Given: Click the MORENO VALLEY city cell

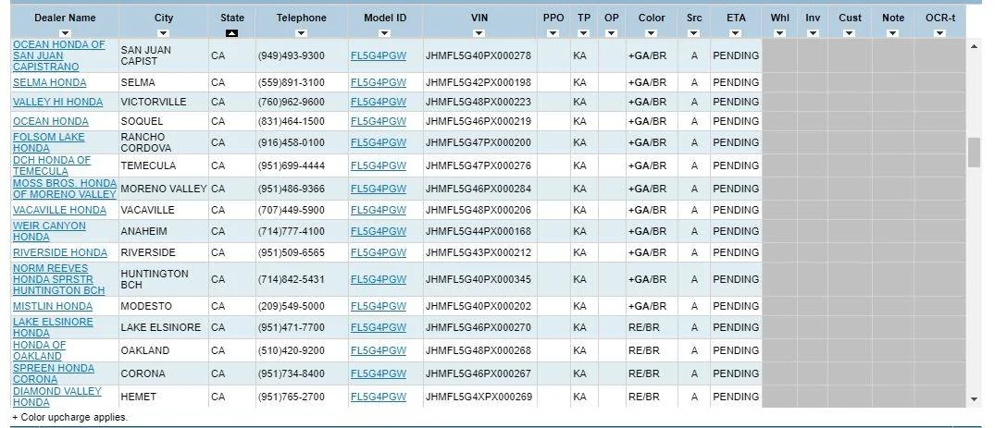Looking at the screenshot, I should coord(164,189).
